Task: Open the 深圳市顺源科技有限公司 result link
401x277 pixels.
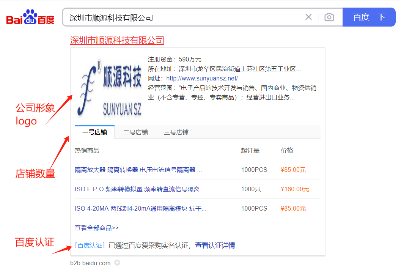Action: 116,40
